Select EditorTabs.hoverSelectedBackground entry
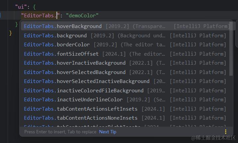238x143 pixels. coord(126,72)
